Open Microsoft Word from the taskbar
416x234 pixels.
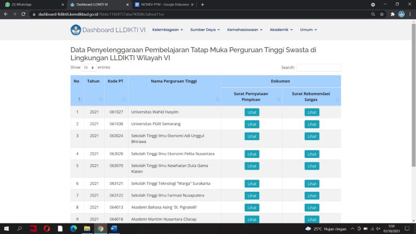113,228
